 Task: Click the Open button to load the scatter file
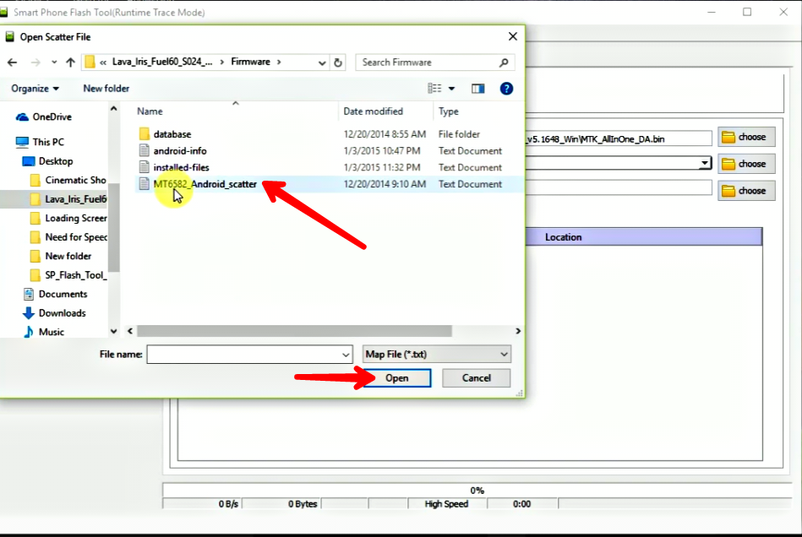point(397,377)
